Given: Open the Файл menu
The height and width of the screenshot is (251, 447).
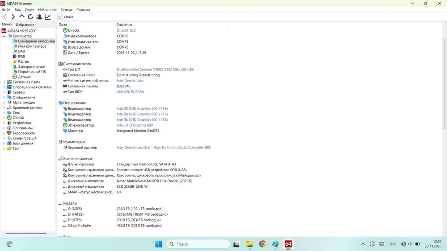Looking at the screenshot, I should click(6, 10).
